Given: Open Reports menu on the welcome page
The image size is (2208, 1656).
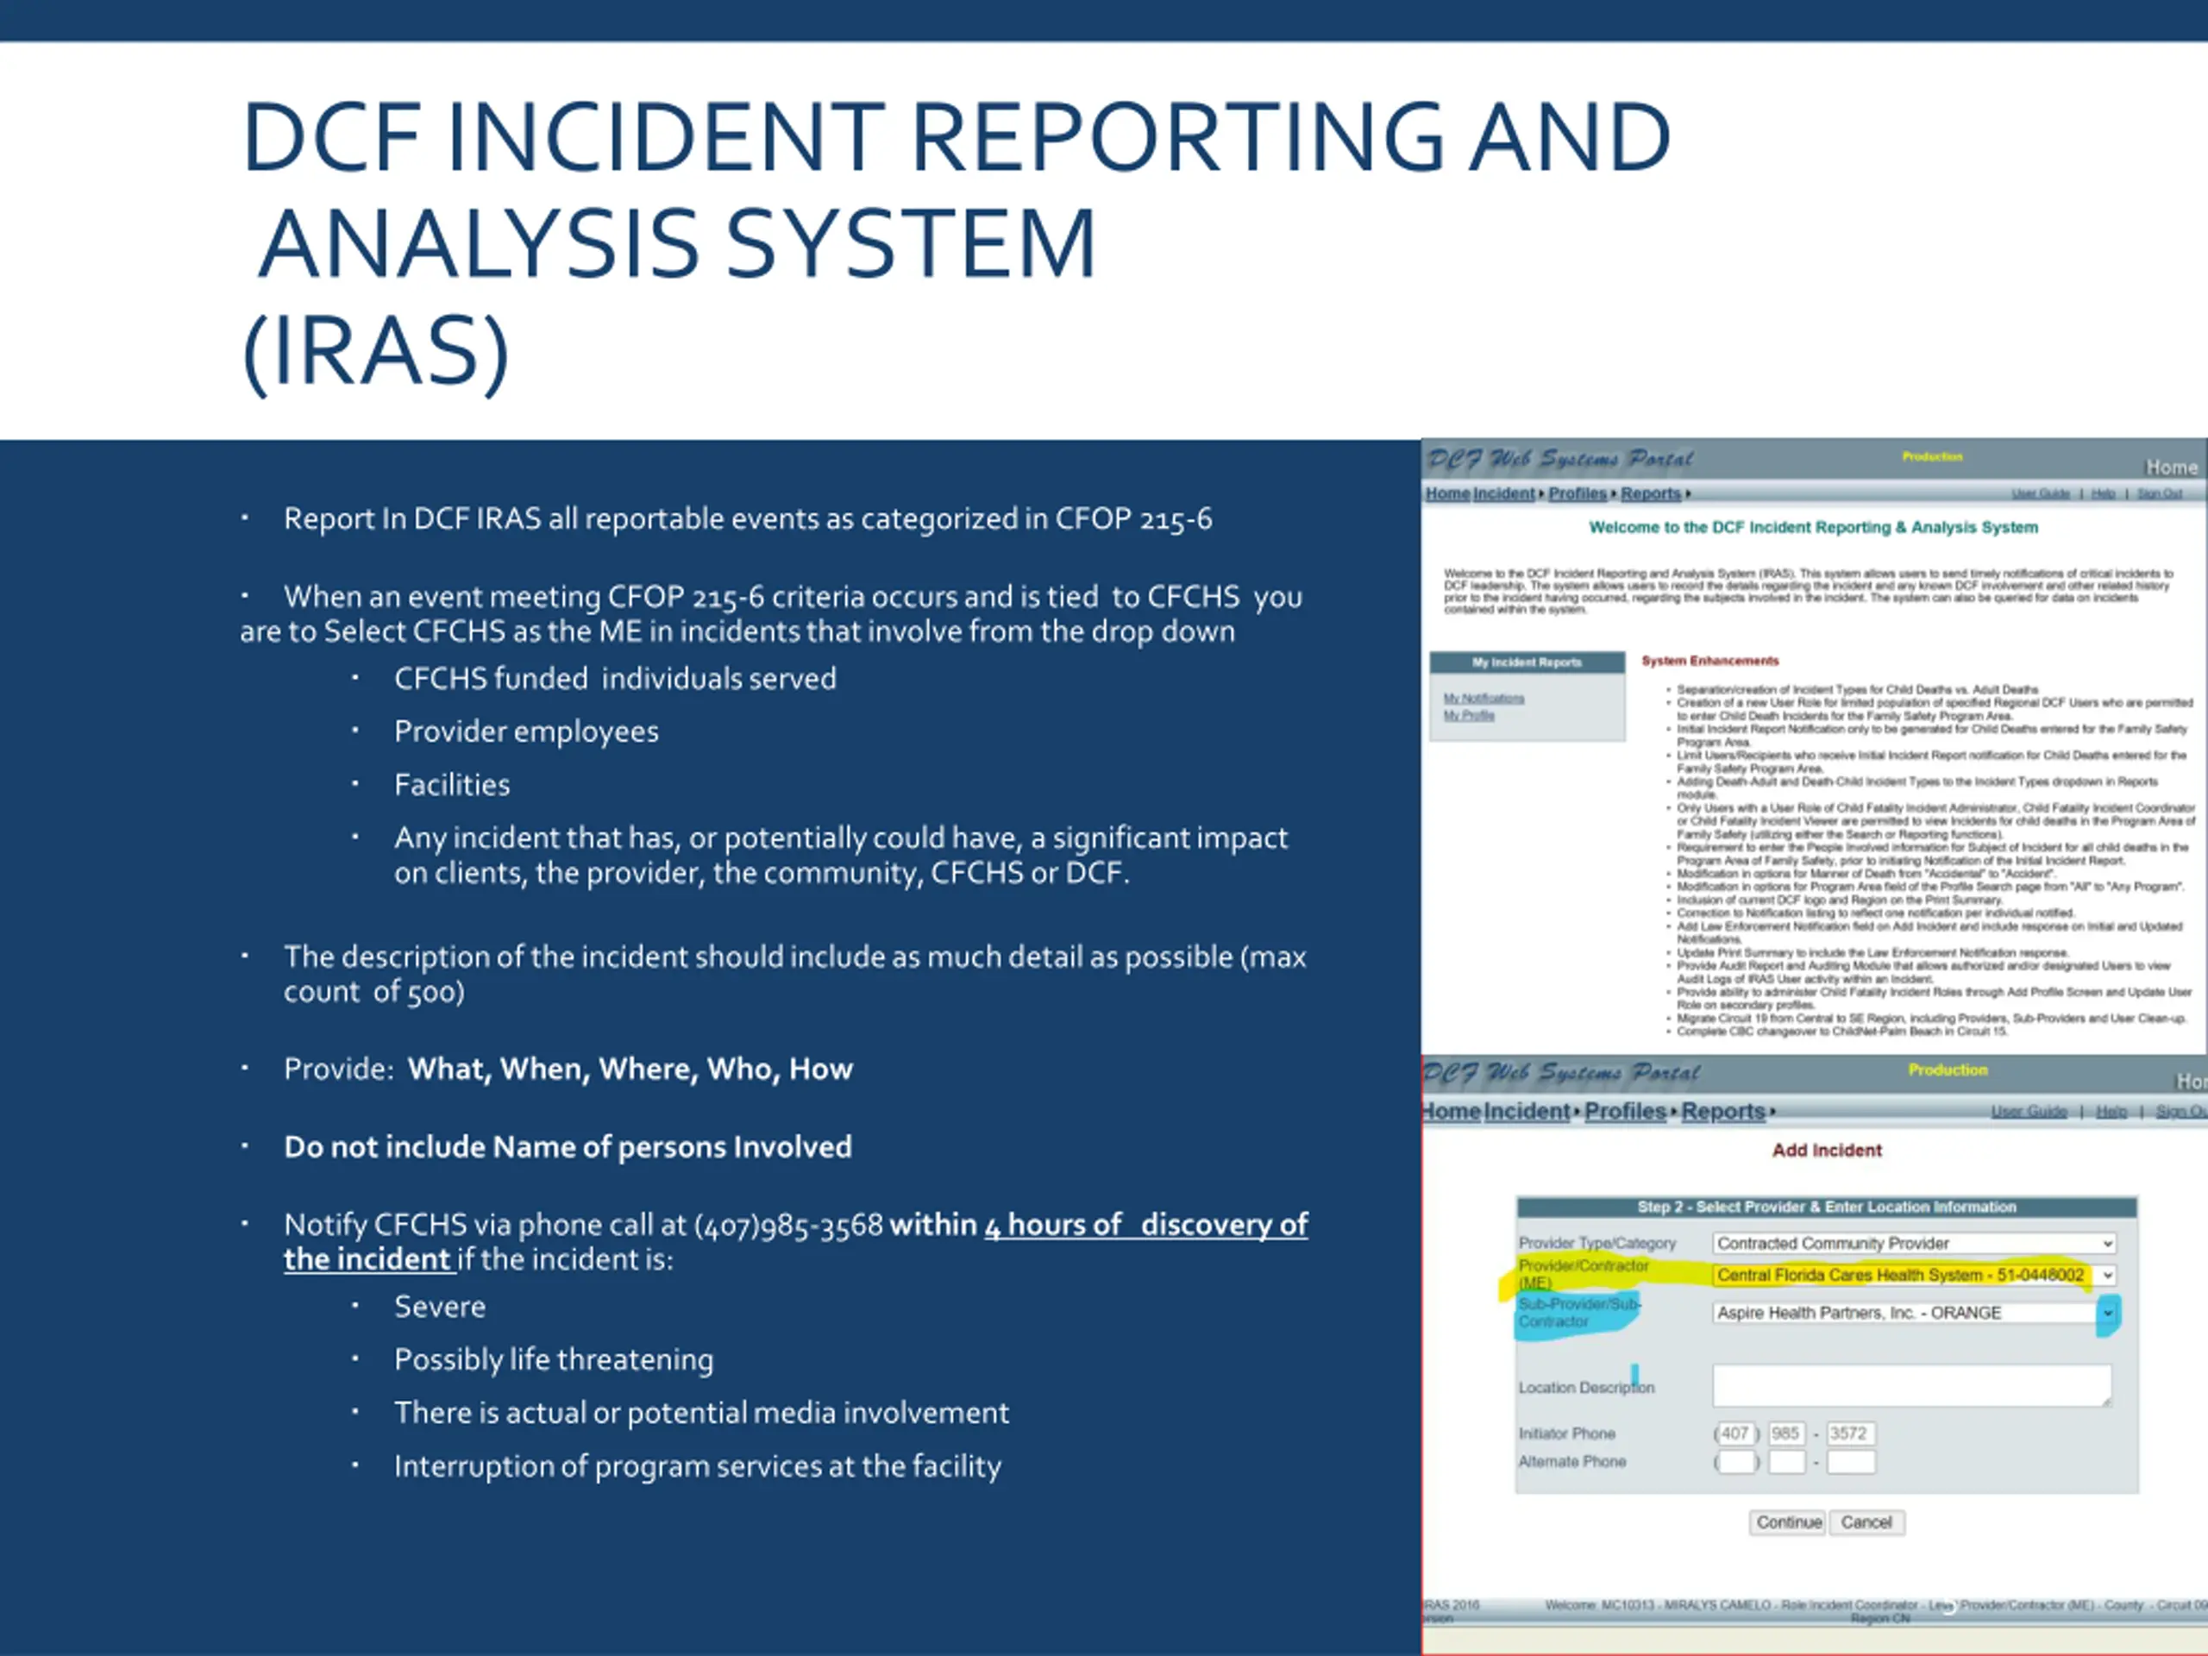Looking at the screenshot, I should point(1651,493).
